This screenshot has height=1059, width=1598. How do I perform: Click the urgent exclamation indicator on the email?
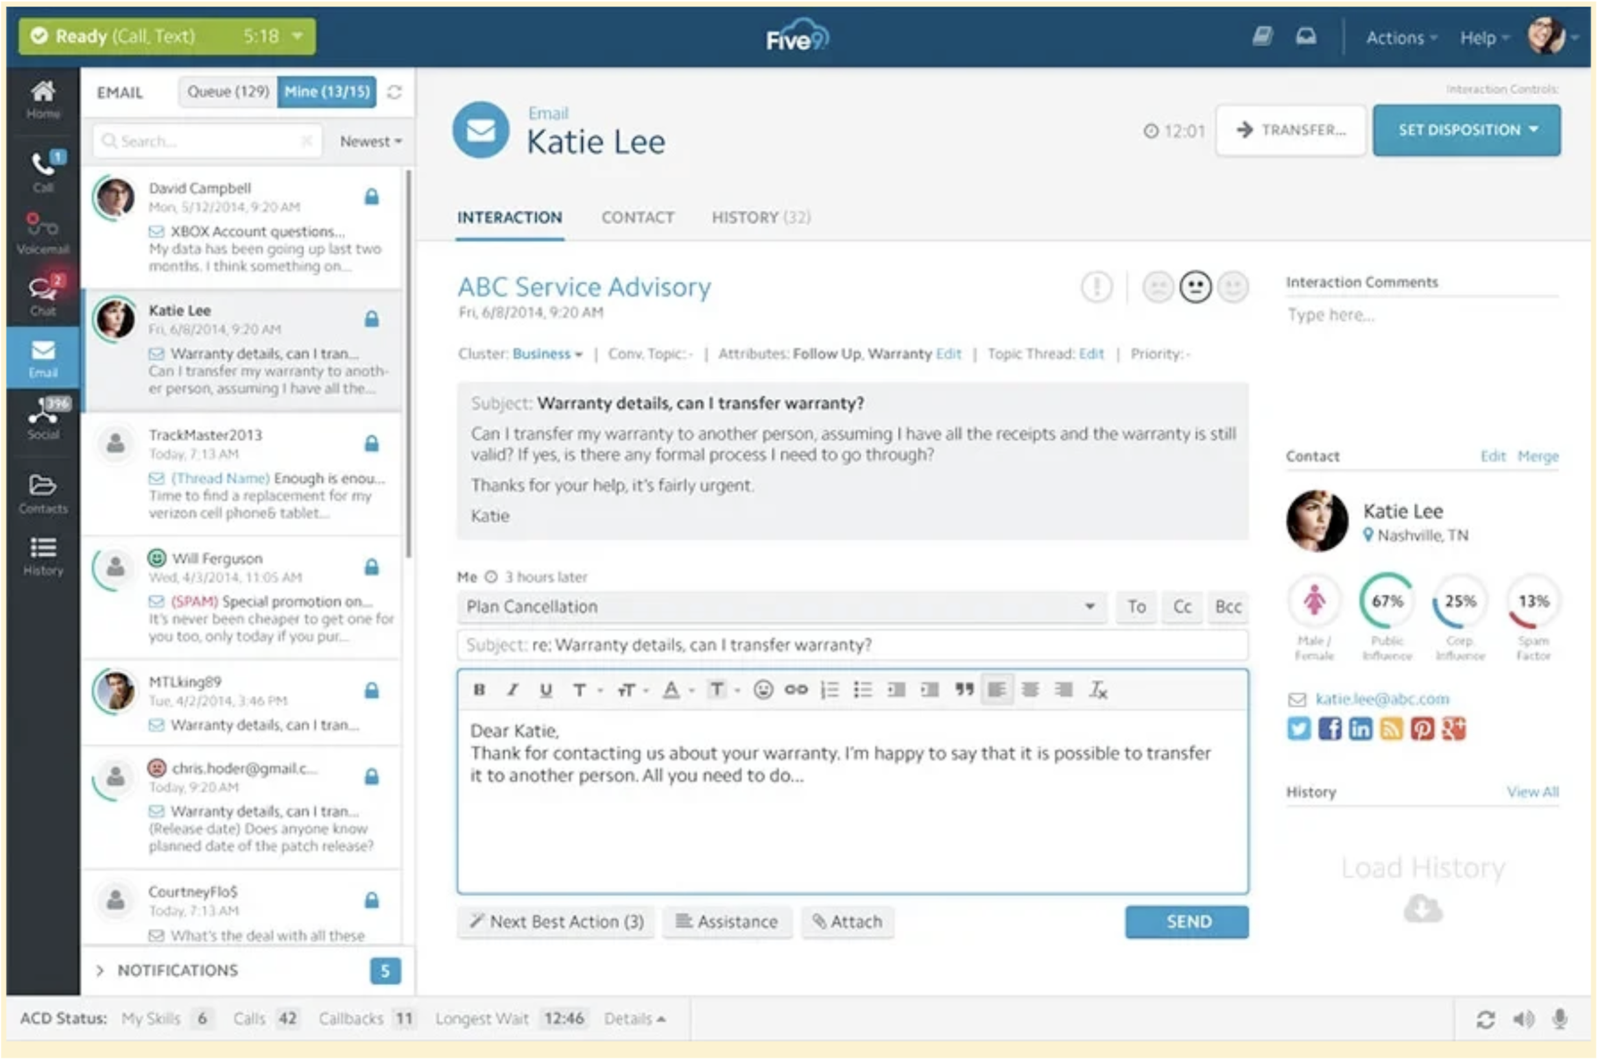(x=1095, y=286)
